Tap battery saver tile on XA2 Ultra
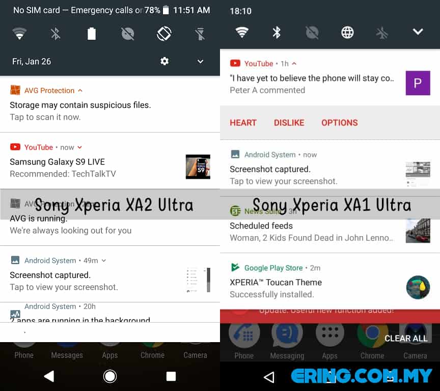 point(92,34)
